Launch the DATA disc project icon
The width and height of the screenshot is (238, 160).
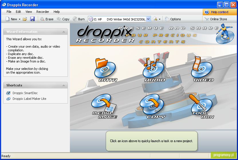(105, 70)
